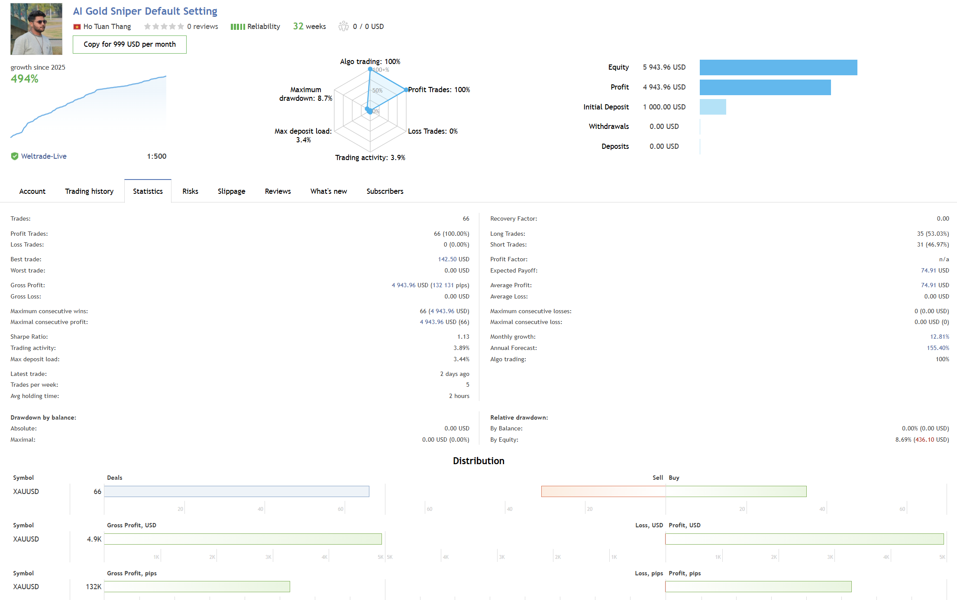Open the Account tab
This screenshot has height=600, width=957.
click(x=32, y=191)
